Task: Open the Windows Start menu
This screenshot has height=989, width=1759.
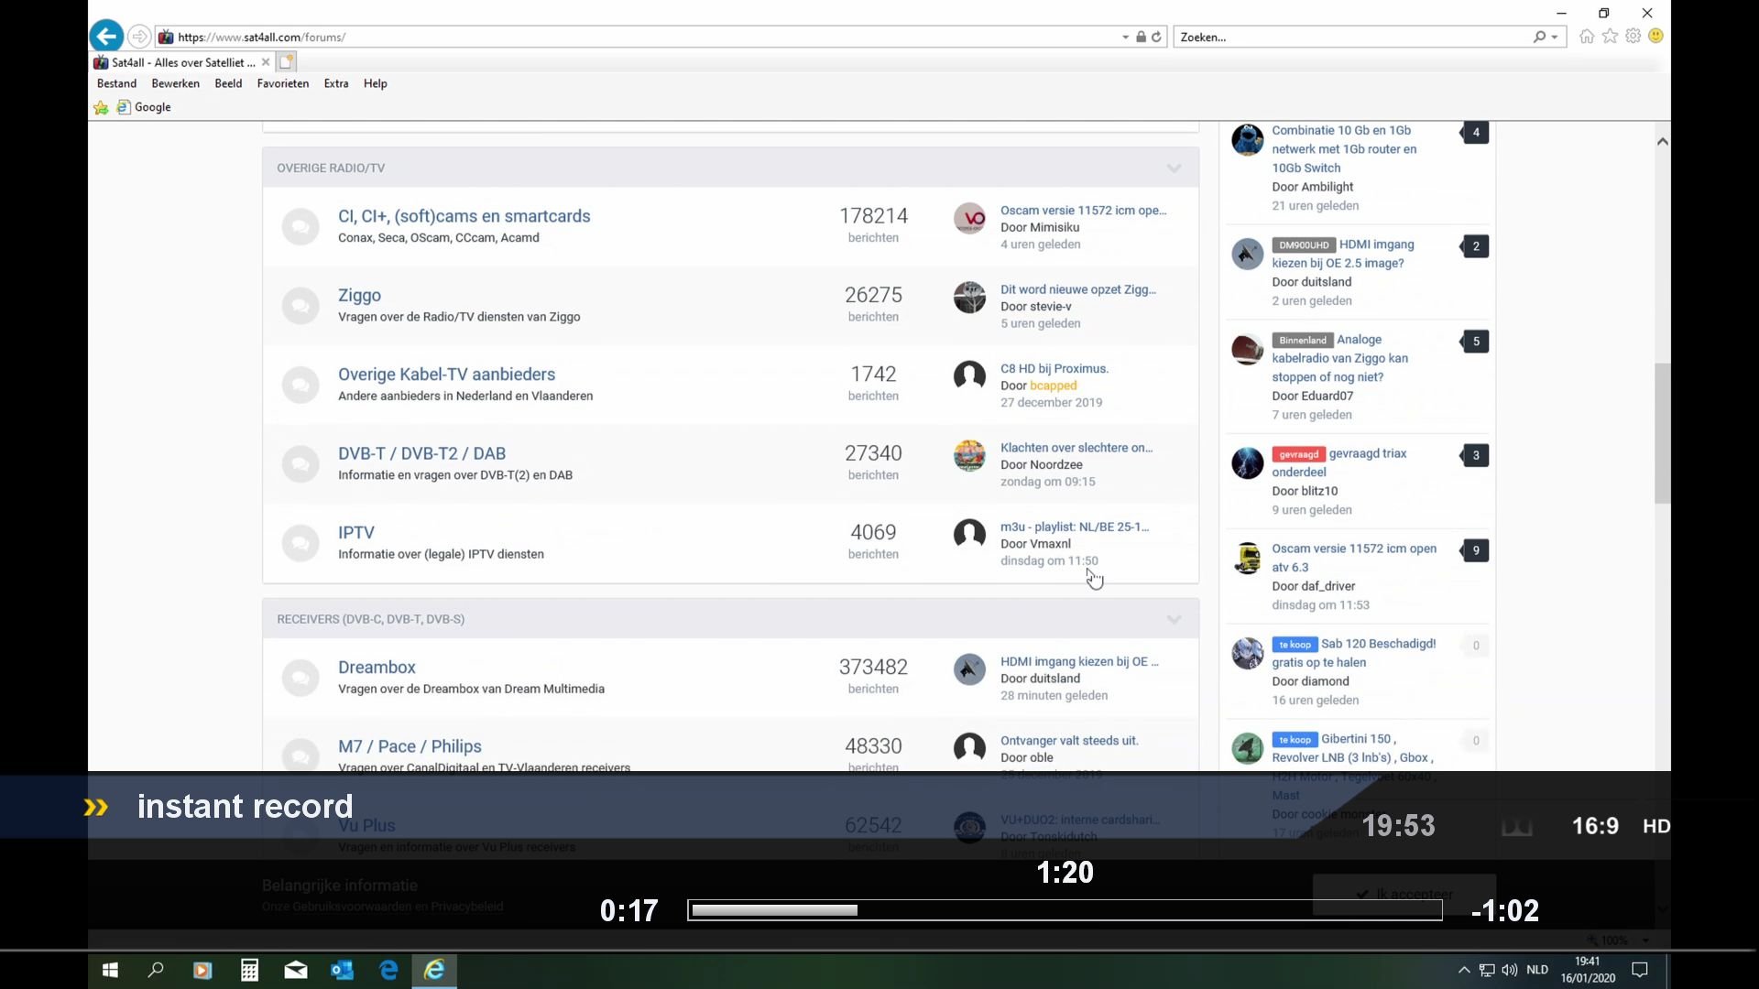Action: pyautogui.click(x=110, y=971)
